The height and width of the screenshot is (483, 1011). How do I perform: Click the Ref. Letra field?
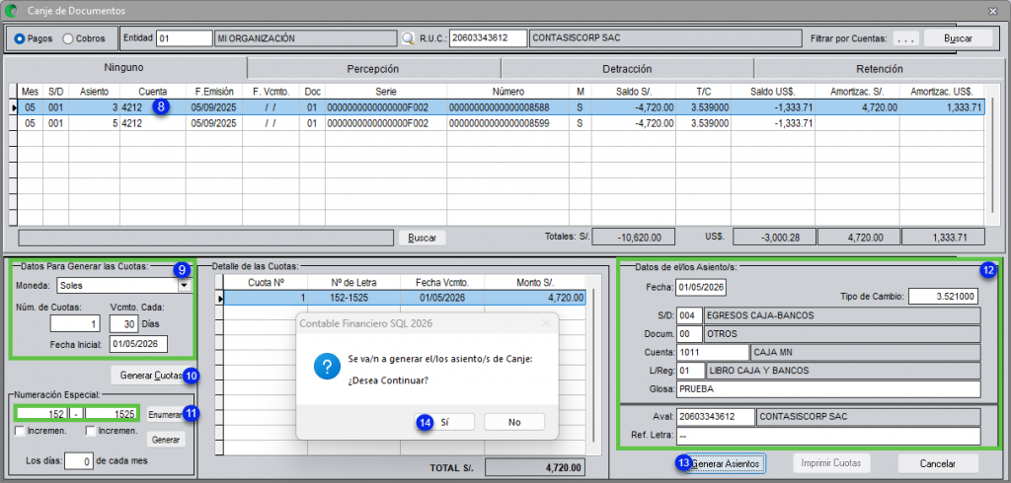coord(828,436)
